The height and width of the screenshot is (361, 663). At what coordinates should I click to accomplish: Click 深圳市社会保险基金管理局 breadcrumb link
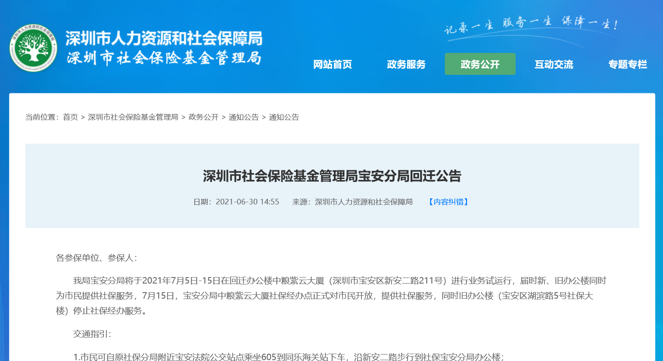click(x=133, y=117)
